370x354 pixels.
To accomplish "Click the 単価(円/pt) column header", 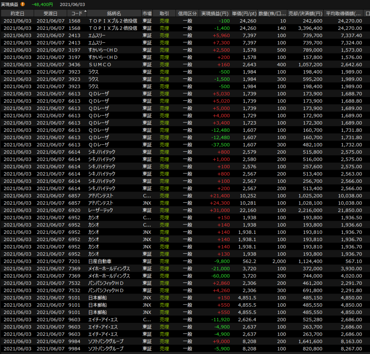I will [244, 13].
